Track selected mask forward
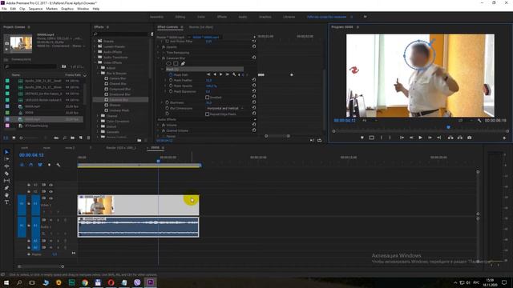Image resolution: width=513 pixels, height=288 pixels. click(x=221, y=74)
